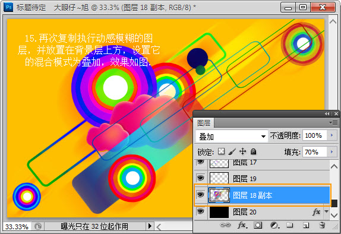Click the fill value field 70%
Screen dimensions: 341x234
point(315,152)
